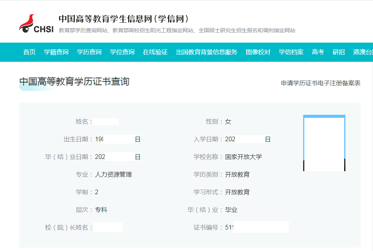
Task: Click the page heading 中国高等教育学历证书查询
Action: tap(74, 82)
